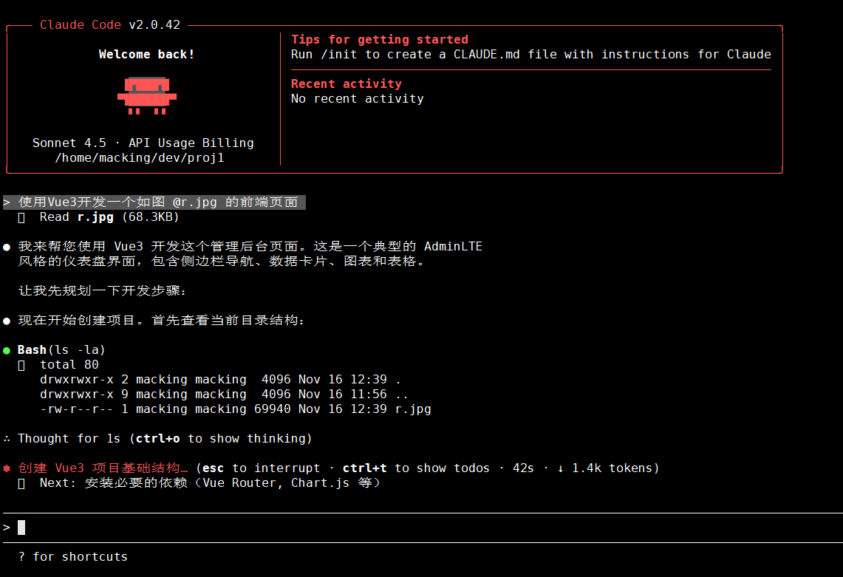The width and height of the screenshot is (843, 577).
Task: Click the 'total 80' output line
Action: (x=69, y=364)
